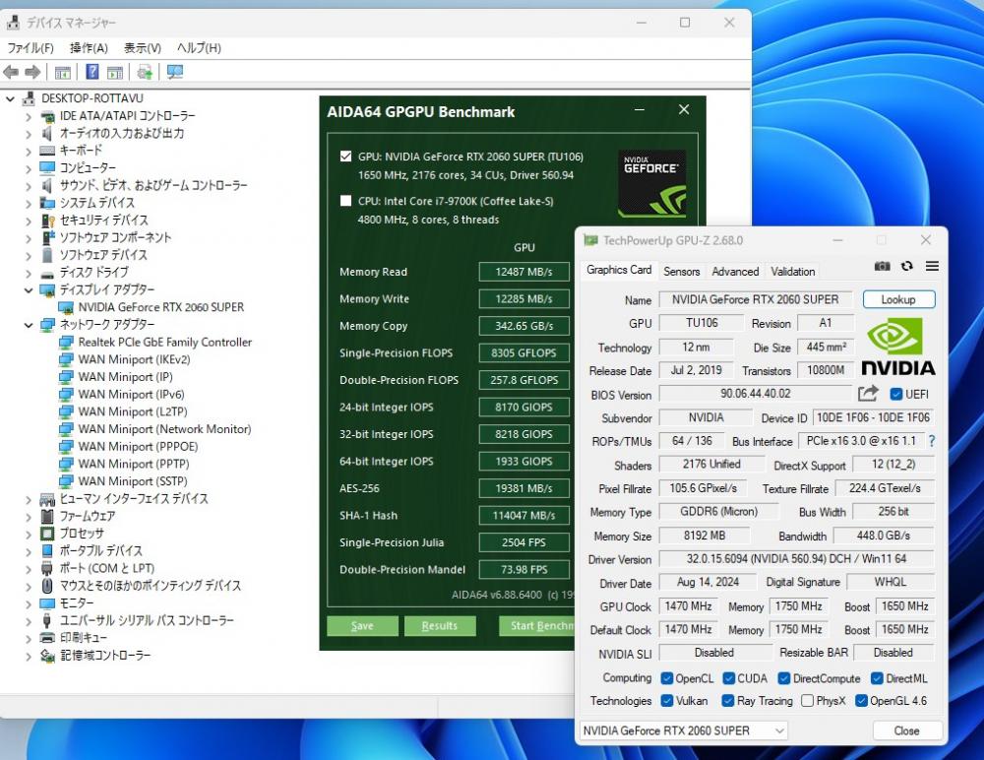984x760 pixels.
Task: Click the GPU-Z refresh icon
Action: (x=907, y=267)
